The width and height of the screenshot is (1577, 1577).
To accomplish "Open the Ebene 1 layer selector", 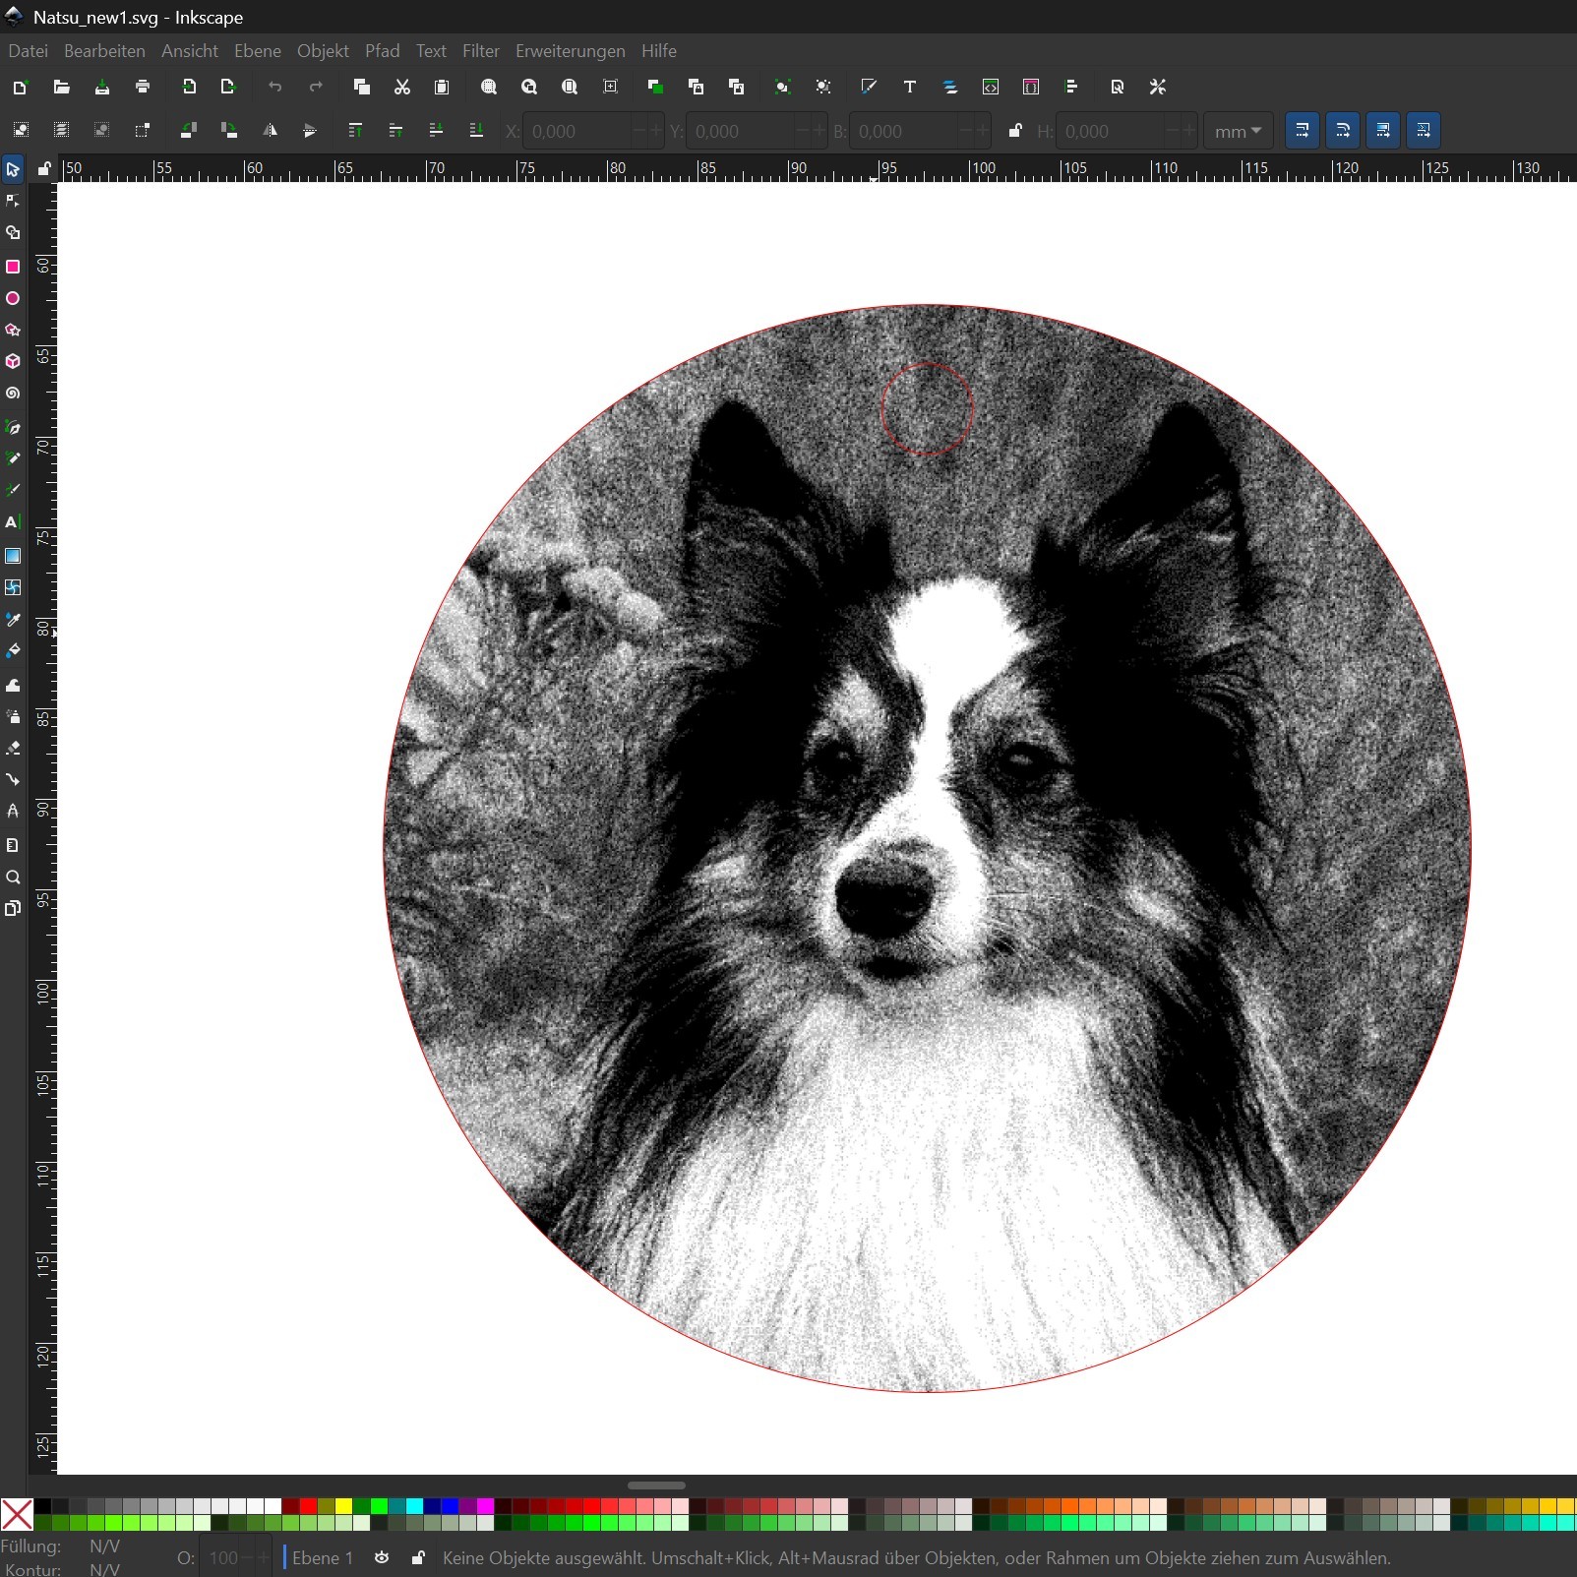I will coord(322,1557).
